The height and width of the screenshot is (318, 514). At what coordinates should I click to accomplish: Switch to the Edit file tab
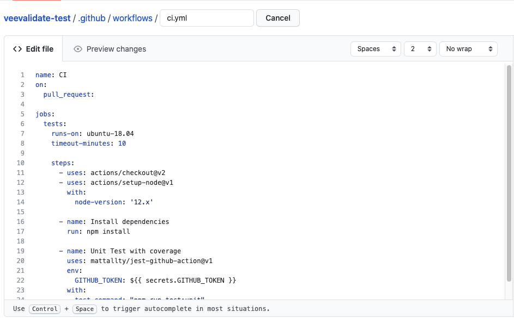point(33,49)
